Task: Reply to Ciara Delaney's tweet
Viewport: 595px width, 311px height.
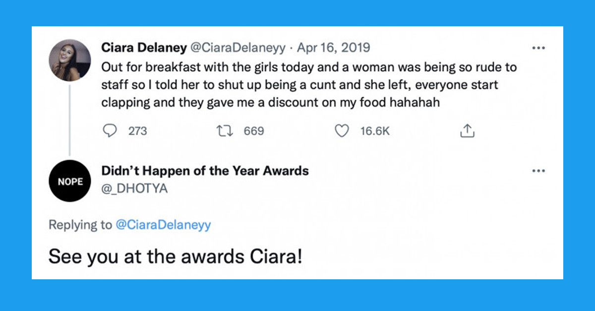Action: click(x=110, y=131)
